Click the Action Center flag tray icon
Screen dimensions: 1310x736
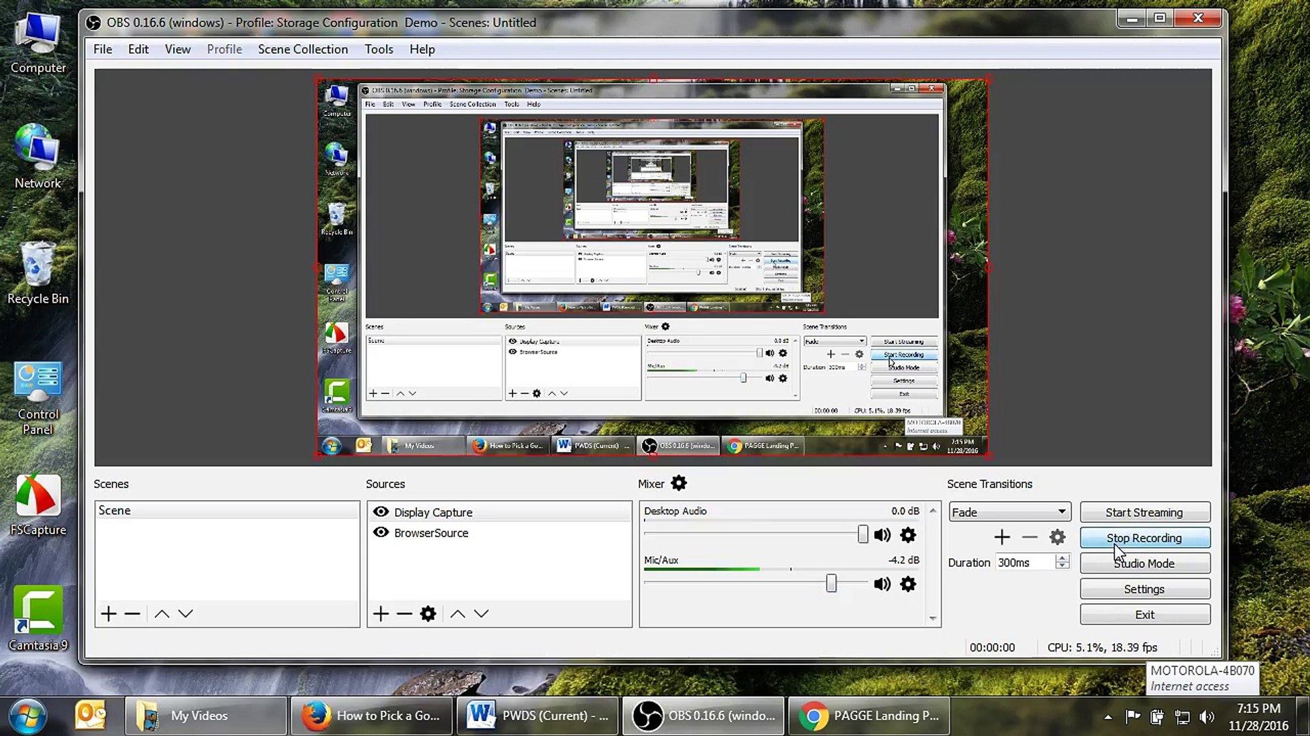[1133, 716]
